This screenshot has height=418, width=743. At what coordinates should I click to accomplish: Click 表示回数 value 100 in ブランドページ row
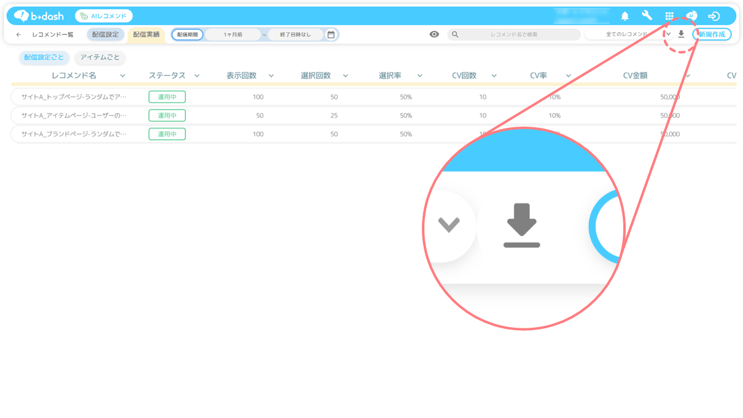pyautogui.click(x=258, y=134)
